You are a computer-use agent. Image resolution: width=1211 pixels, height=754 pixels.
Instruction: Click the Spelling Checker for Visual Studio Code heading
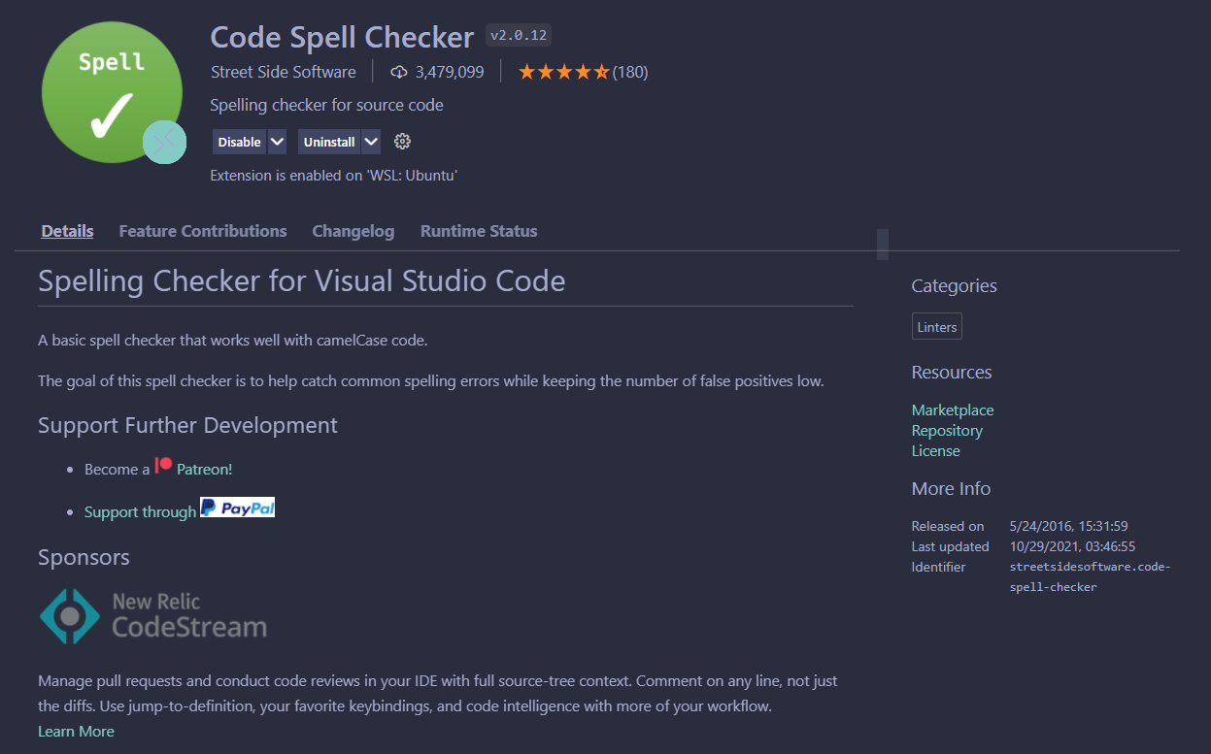pyautogui.click(x=301, y=281)
